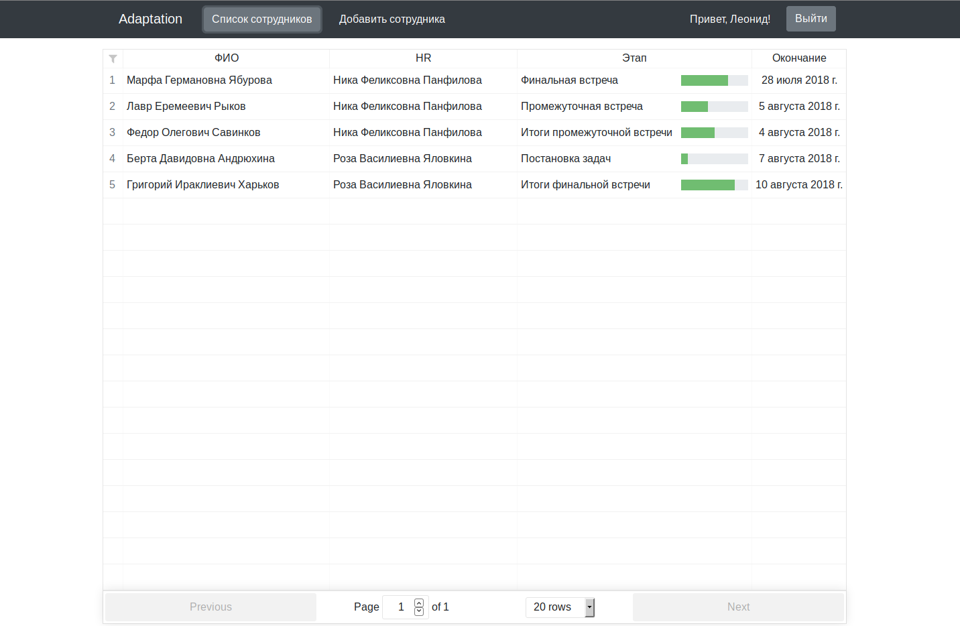Click end date 5 августа 2018 г.
The height and width of the screenshot is (626, 960).
click(799, 107)
